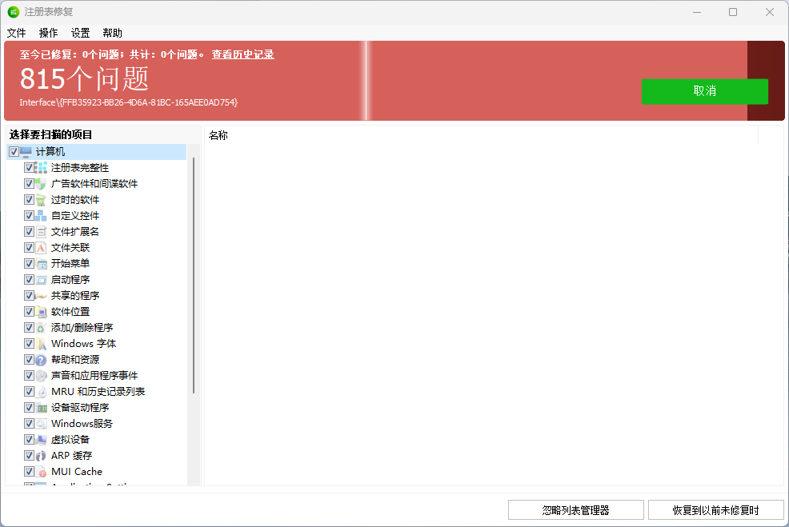
Task: Toggle the 广告软件和间谍软件 checkbox
Action: tap(29, 184)
